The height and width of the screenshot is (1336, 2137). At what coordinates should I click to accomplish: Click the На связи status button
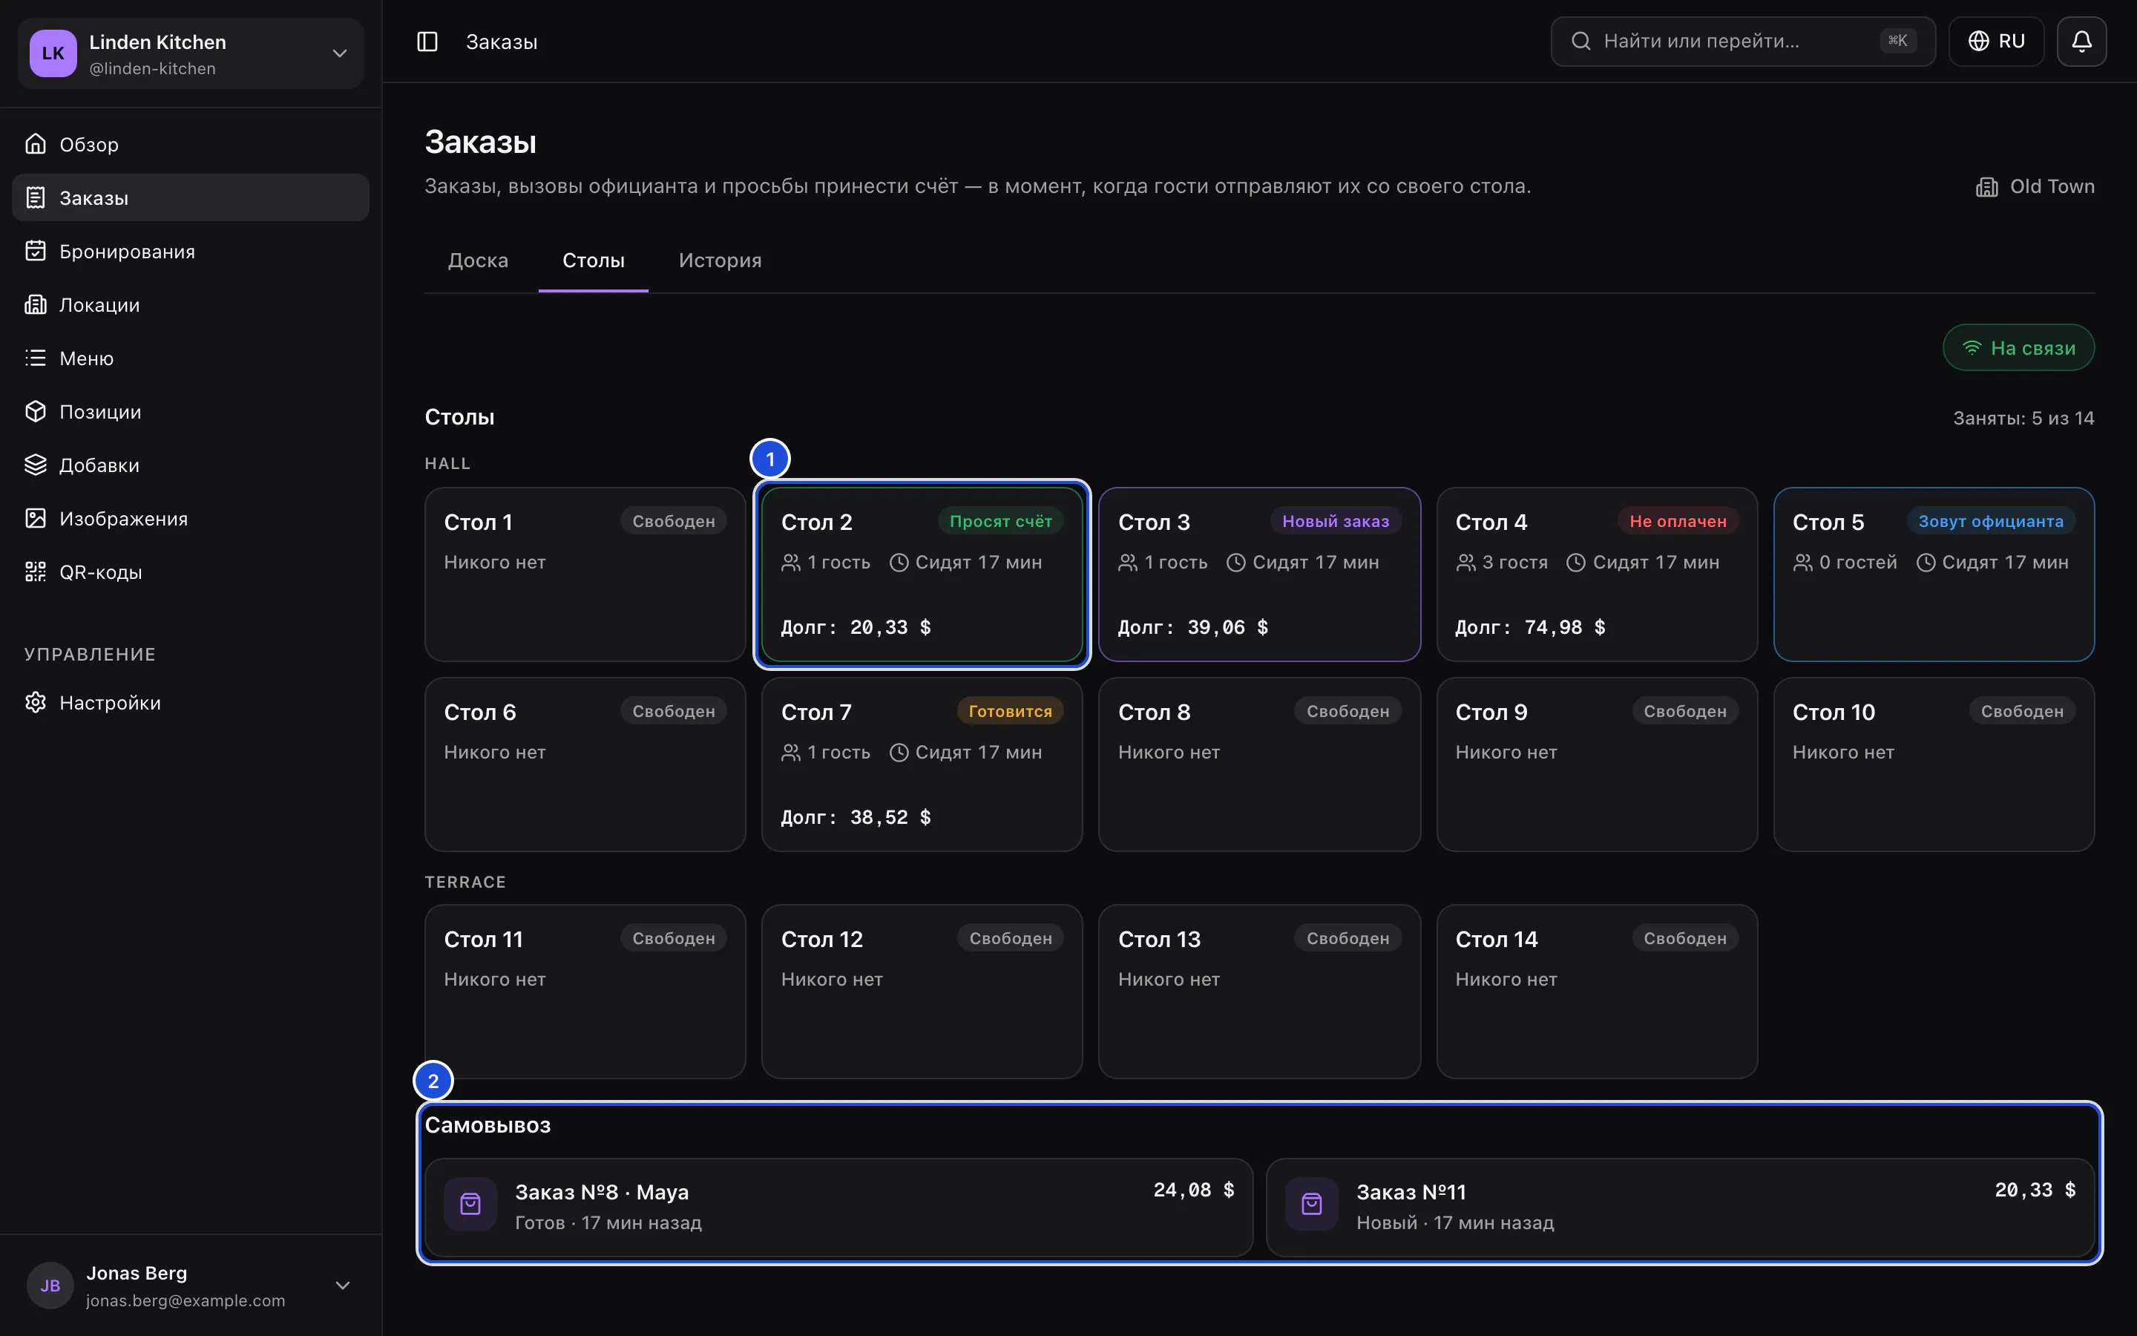click(x=2019, y=348)
